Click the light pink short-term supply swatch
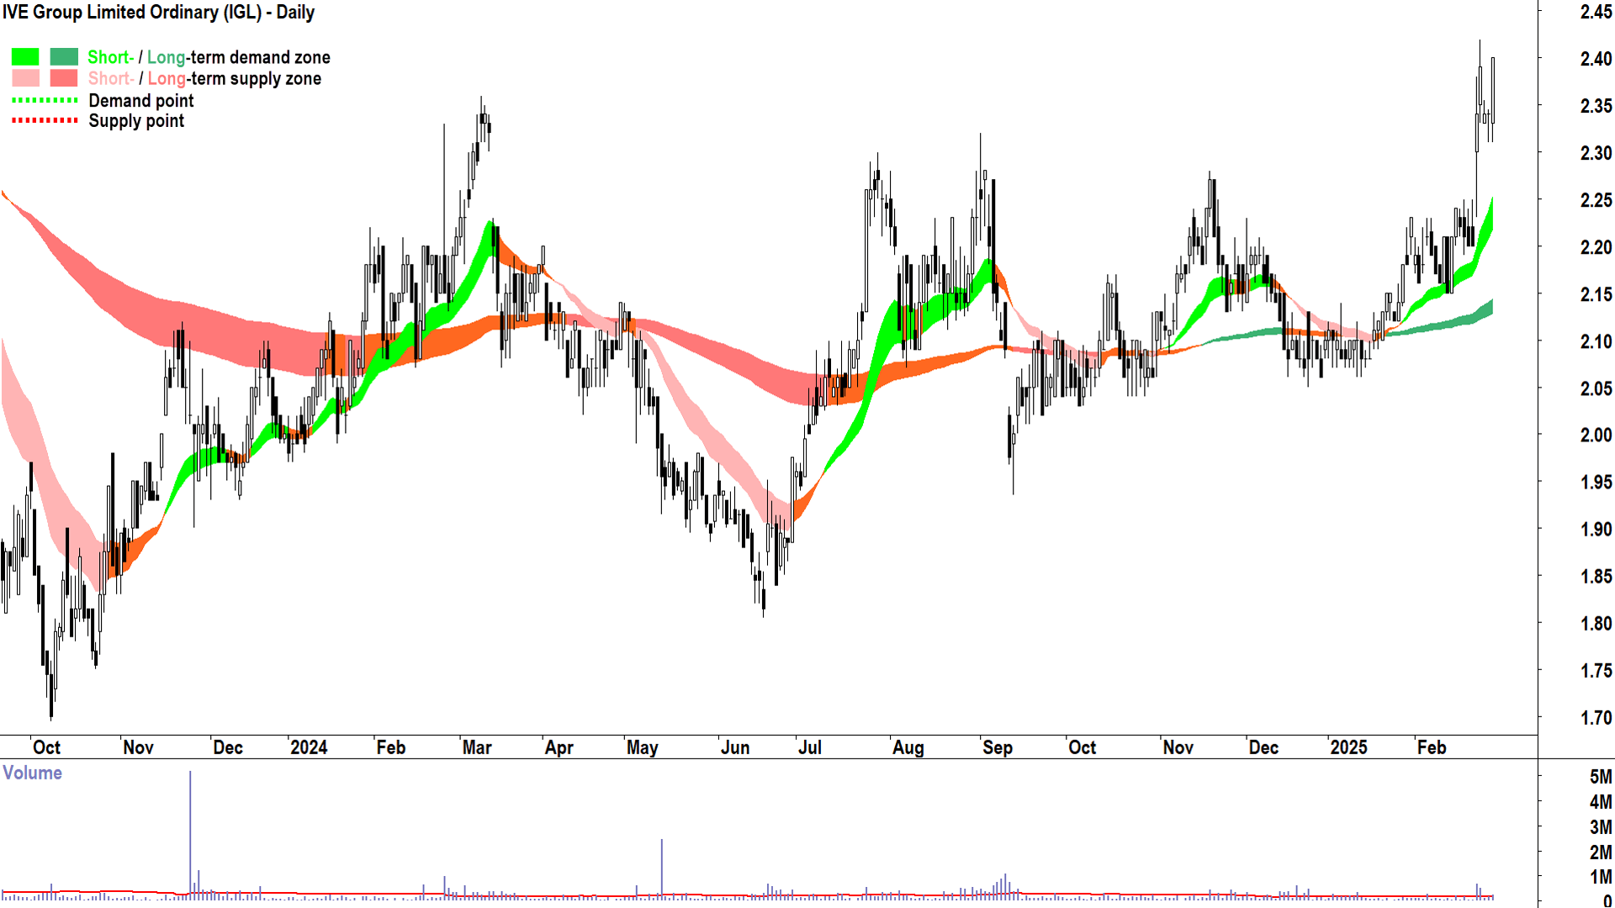The image size is (1615, 908). click(25, 78)
